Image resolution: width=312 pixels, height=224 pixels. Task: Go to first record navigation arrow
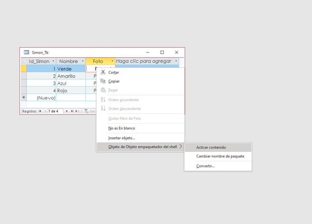click(40, 111)
